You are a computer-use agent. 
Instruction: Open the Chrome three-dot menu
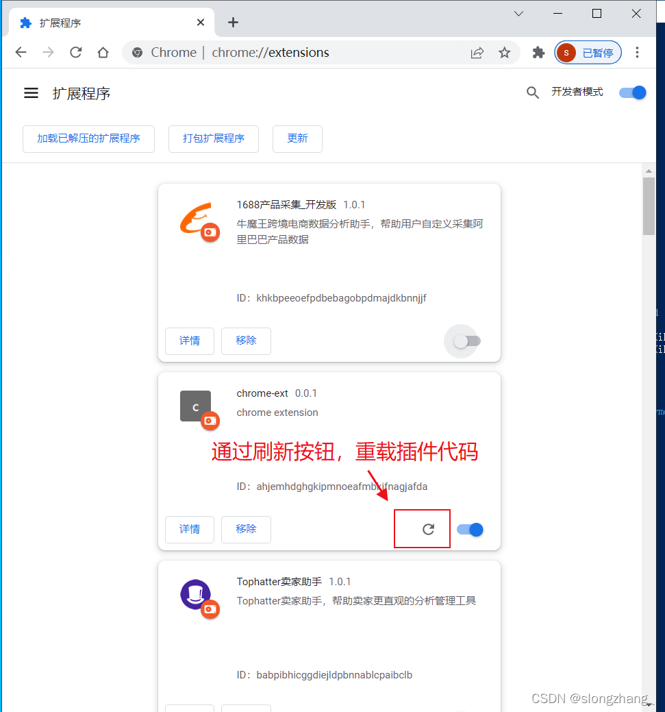[638, 52]
